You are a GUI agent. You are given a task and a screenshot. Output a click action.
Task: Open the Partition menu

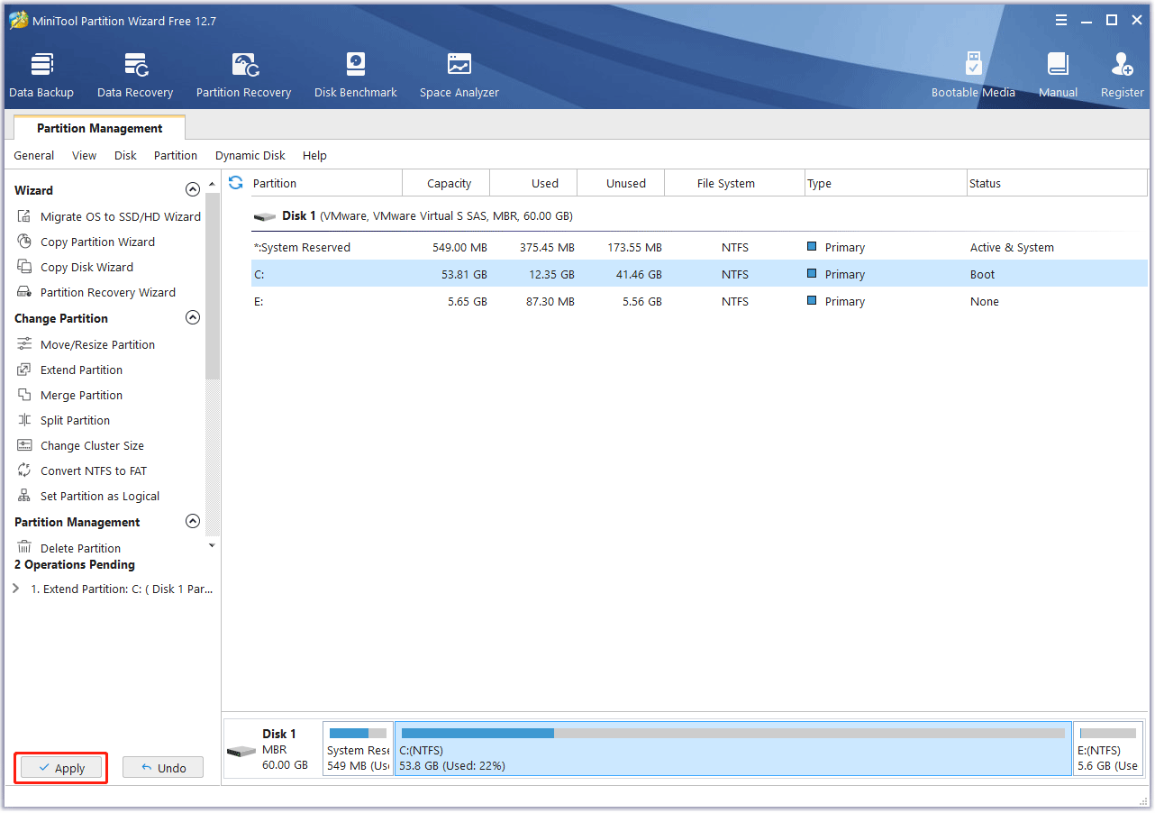coord(176,155)
